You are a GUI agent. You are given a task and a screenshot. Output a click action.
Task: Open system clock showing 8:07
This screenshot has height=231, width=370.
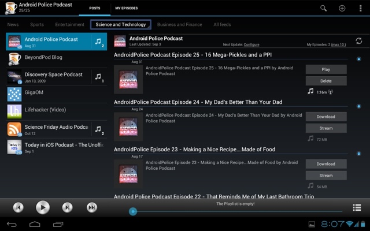coord(332,224)
